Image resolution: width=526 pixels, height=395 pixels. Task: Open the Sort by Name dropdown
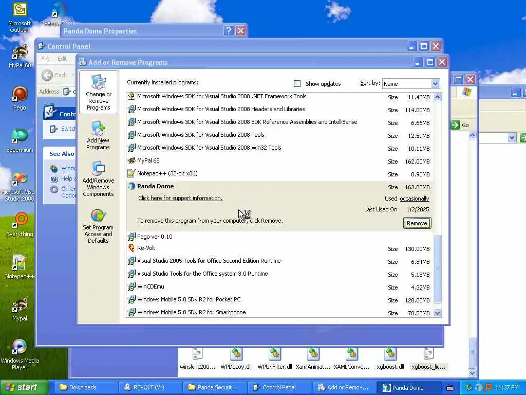(435, 84)
